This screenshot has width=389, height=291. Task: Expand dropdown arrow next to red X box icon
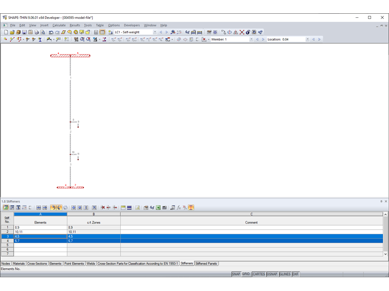click(x=208, y=39)
